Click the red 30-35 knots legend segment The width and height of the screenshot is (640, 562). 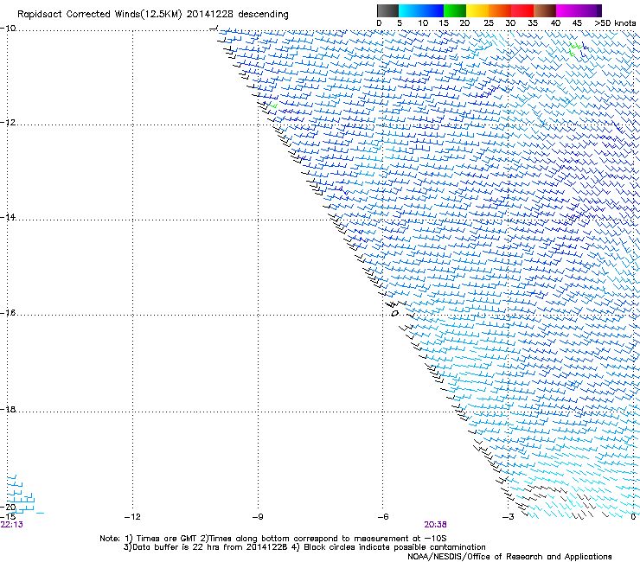522,10
